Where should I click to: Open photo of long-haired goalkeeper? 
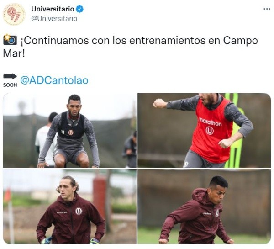70,207
